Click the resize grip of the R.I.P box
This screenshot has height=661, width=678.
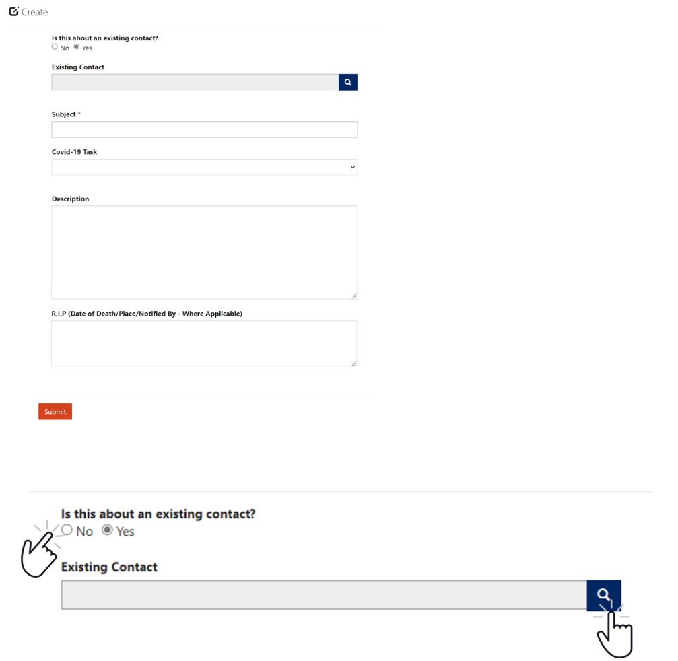[354, 363]
